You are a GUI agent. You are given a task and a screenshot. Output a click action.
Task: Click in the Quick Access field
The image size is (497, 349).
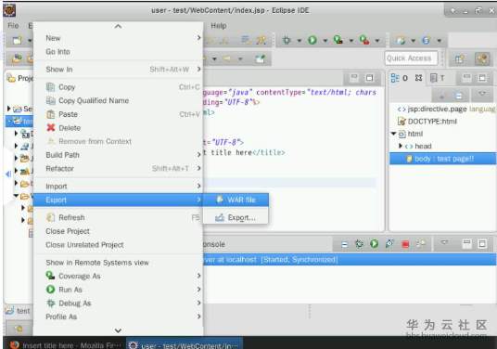click(412, 58)
